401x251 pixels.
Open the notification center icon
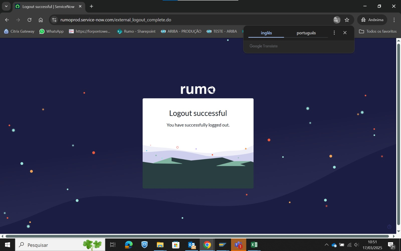tap(391, 245)
